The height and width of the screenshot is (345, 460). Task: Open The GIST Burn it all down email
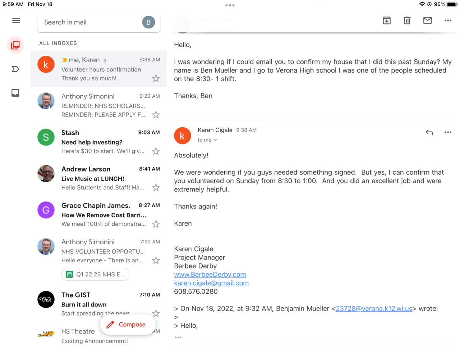point(98,304)
